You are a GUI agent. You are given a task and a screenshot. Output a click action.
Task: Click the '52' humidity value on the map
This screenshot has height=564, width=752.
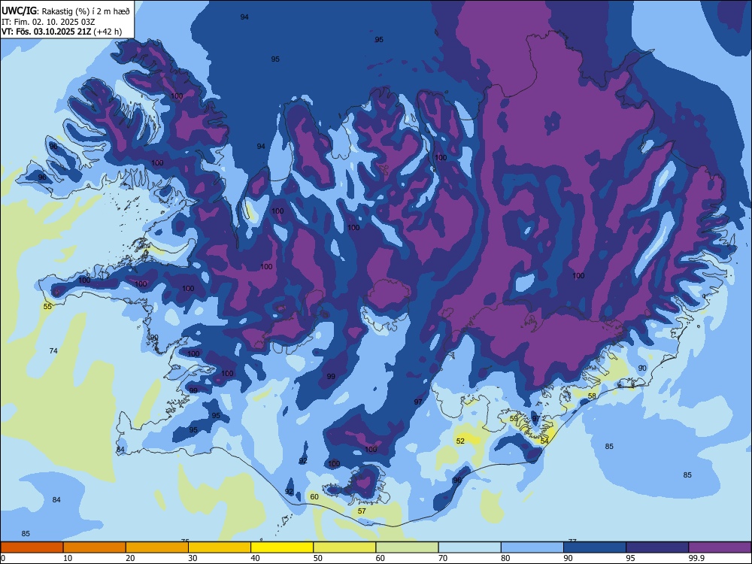pos(460,441)
